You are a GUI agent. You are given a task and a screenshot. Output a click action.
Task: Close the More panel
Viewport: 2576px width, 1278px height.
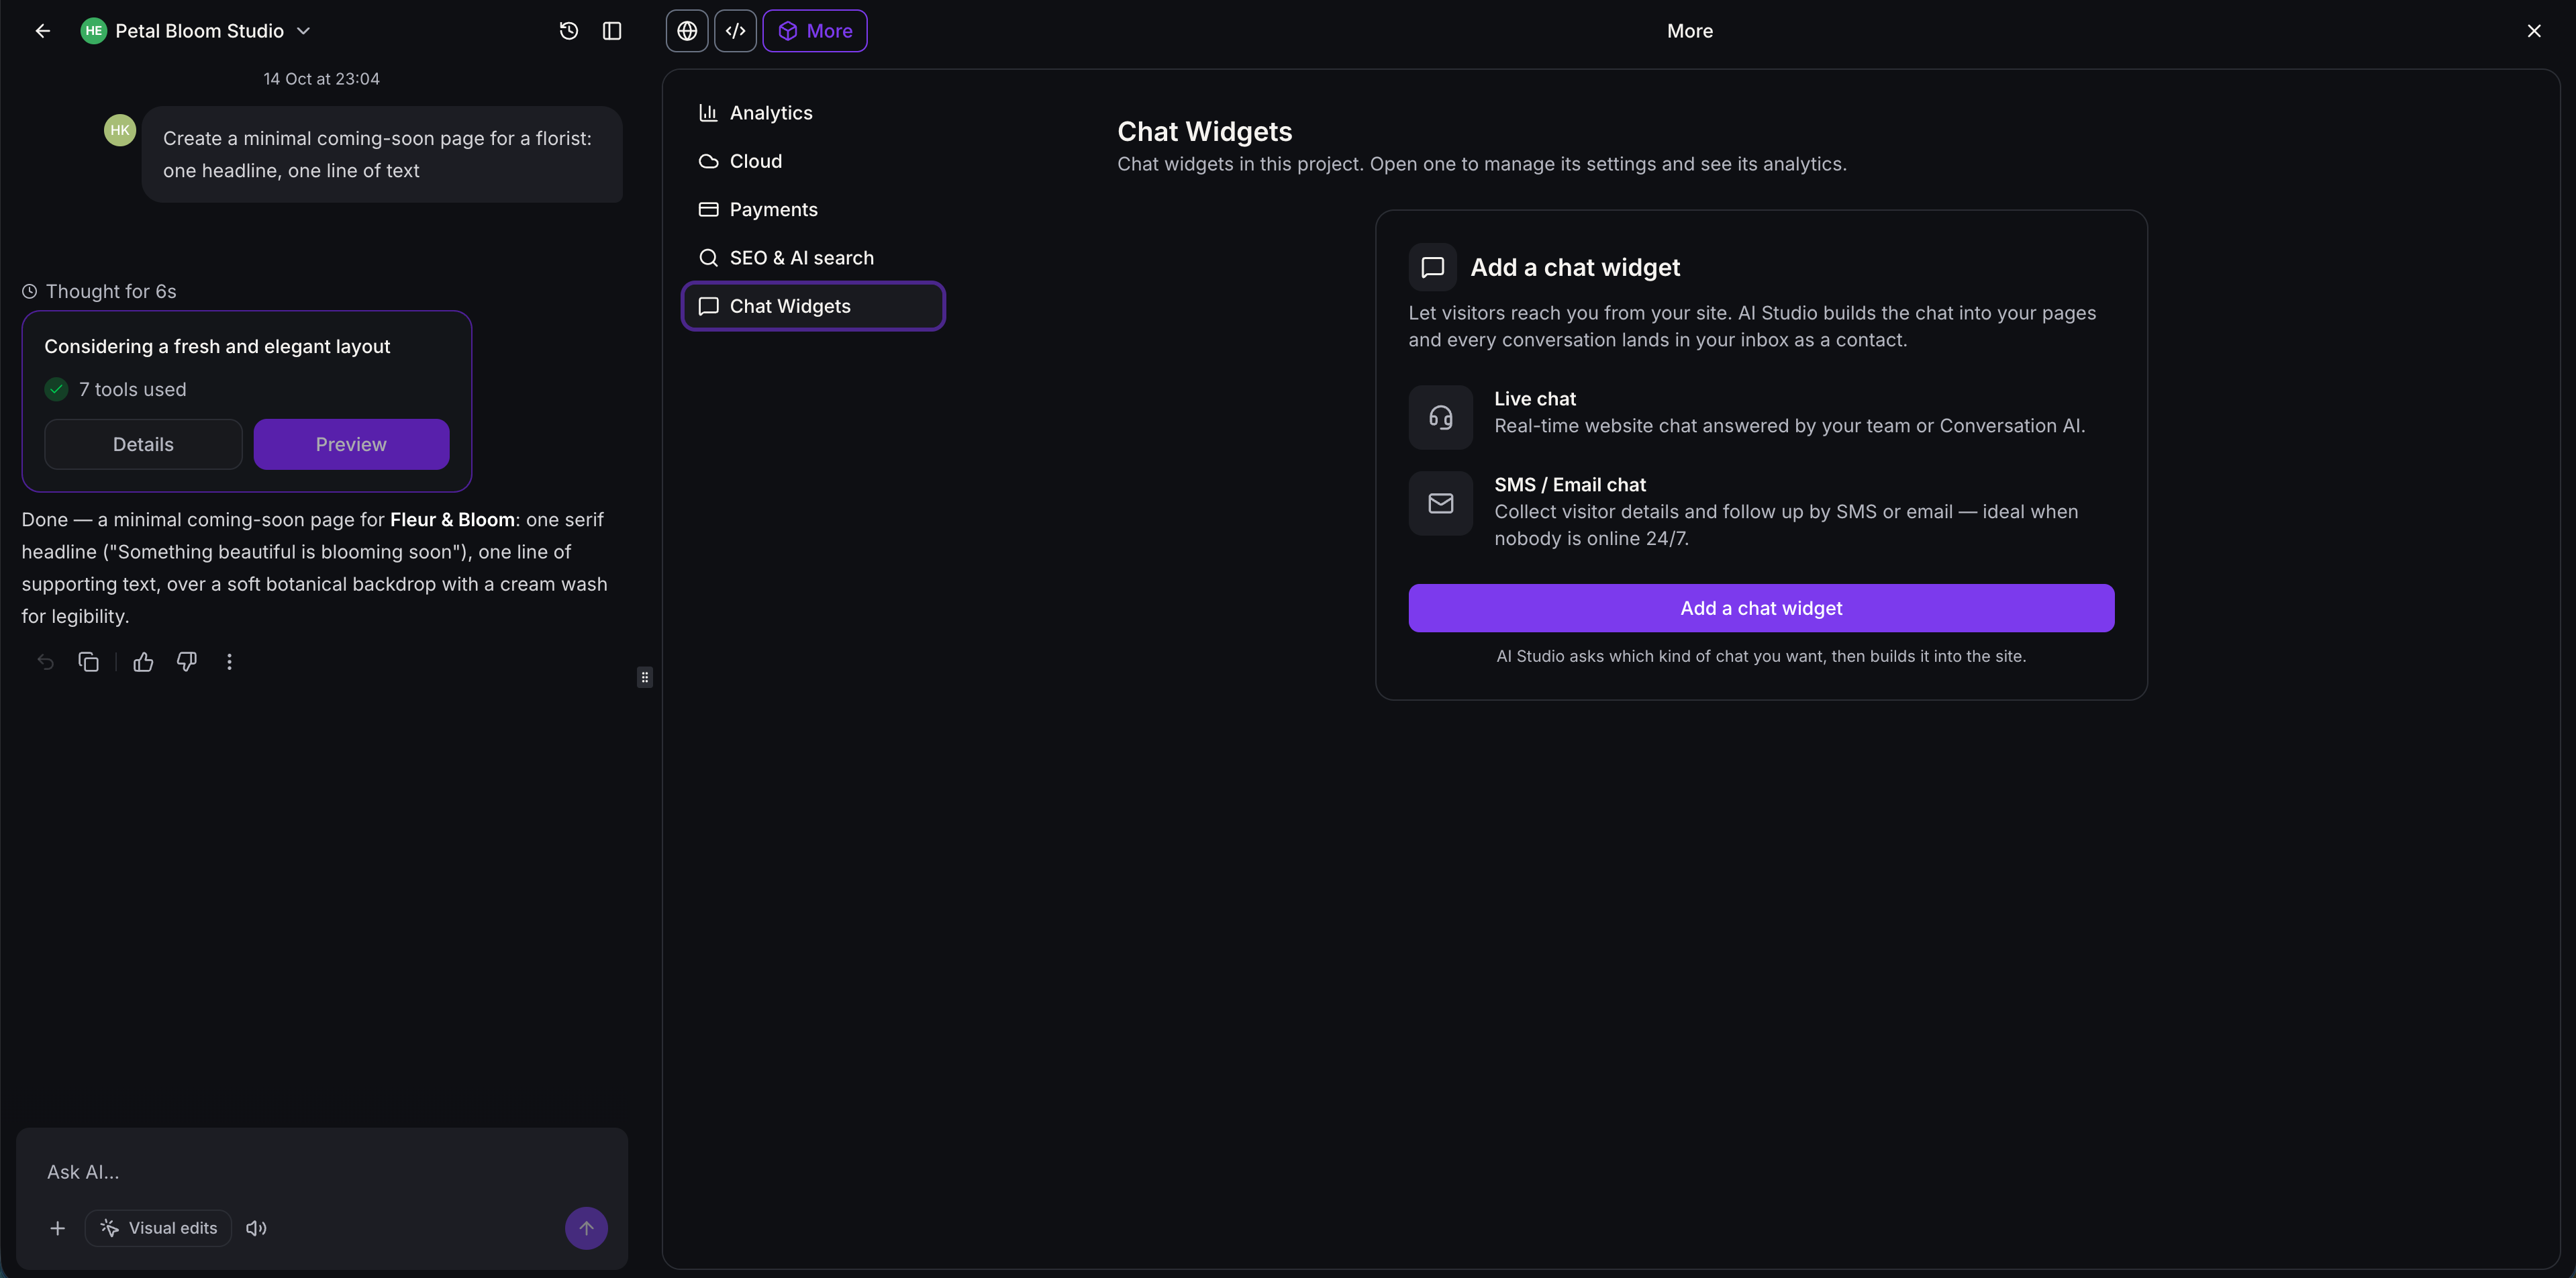coord(2534,31)
